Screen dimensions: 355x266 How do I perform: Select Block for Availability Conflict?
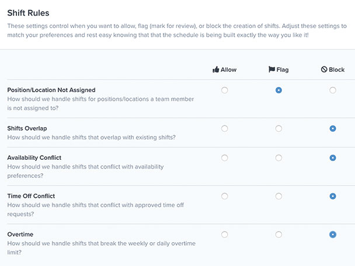point(333,157)
